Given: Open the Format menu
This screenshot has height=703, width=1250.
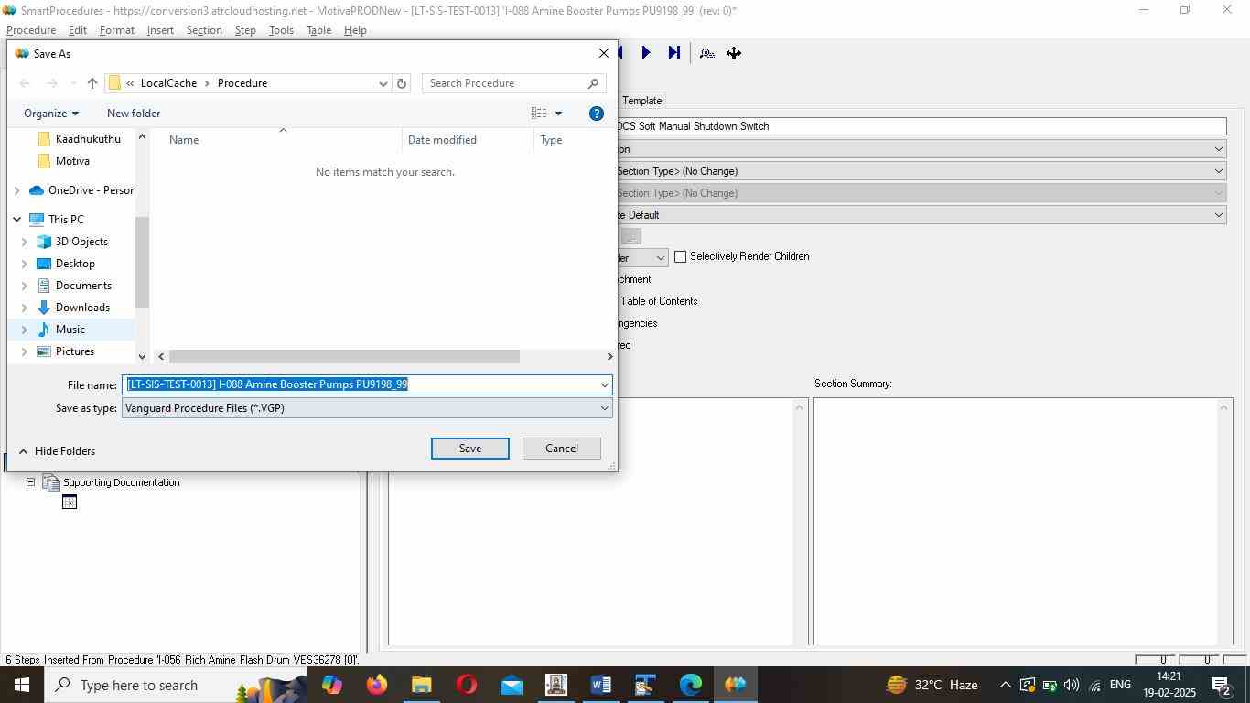Looking at the screenshot, I should [x=117, y=30].
